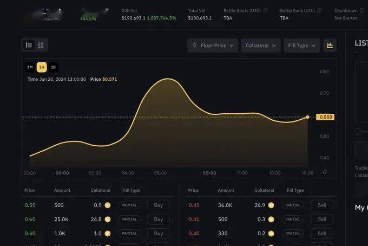Click the chart refresh icon
This screenshot has height=246, width=368.
pos(324,172)
